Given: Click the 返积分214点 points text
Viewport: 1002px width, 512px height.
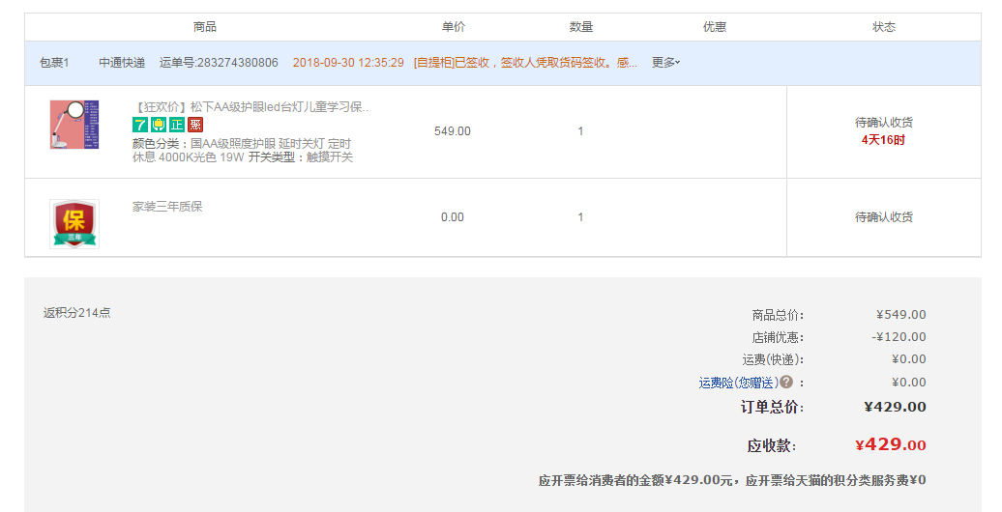Looking at the screenshot, I should pyautogui.click(x=76, y=313).
